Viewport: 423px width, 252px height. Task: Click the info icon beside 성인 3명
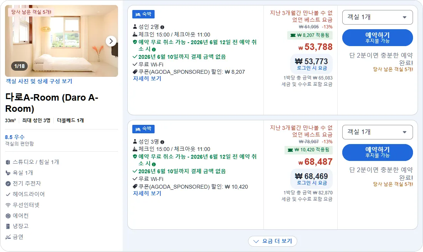[162, 142]
